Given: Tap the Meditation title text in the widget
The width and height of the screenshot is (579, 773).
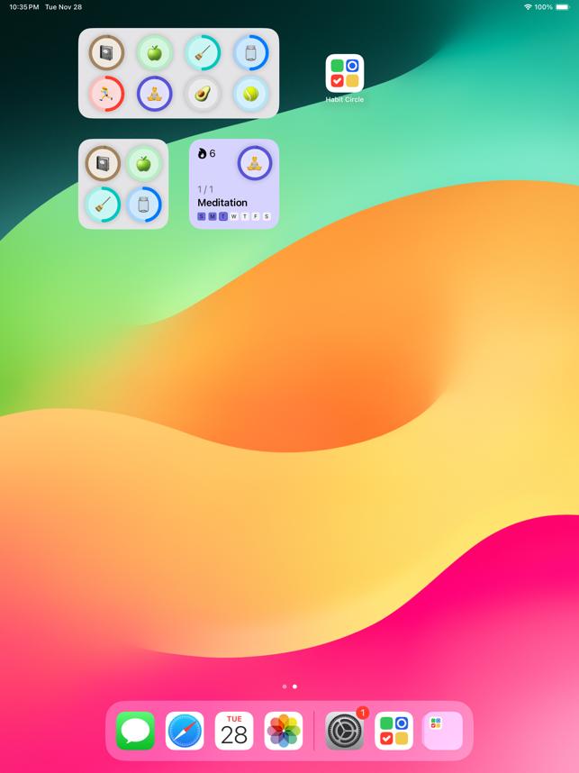Looking at the screenshot, I should pyautogui.click(x=222, y=203).
